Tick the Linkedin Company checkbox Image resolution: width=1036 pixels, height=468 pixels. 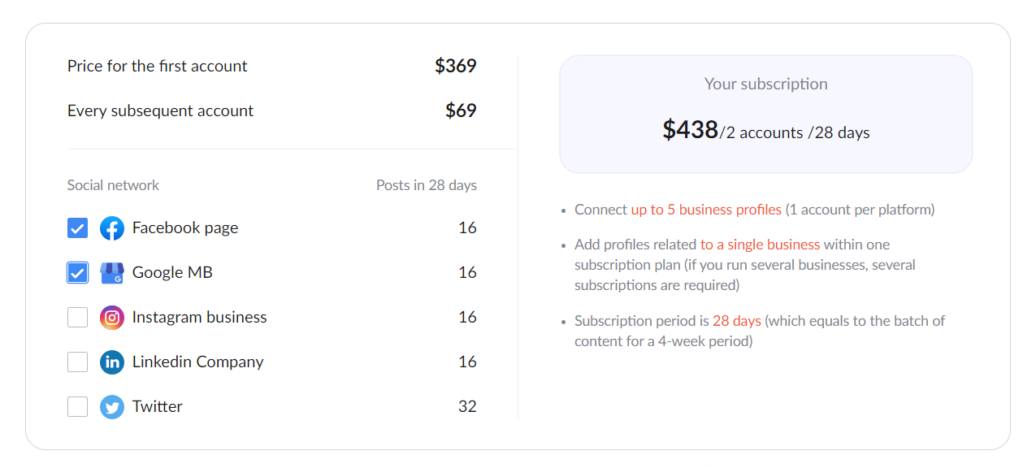coord(77,362)
